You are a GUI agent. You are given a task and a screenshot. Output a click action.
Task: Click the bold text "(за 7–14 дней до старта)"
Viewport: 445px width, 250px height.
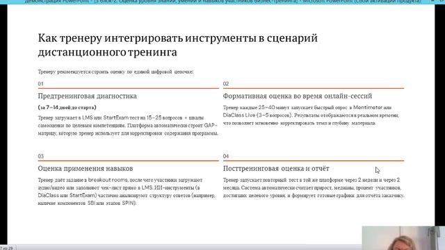tap(67, 108)
